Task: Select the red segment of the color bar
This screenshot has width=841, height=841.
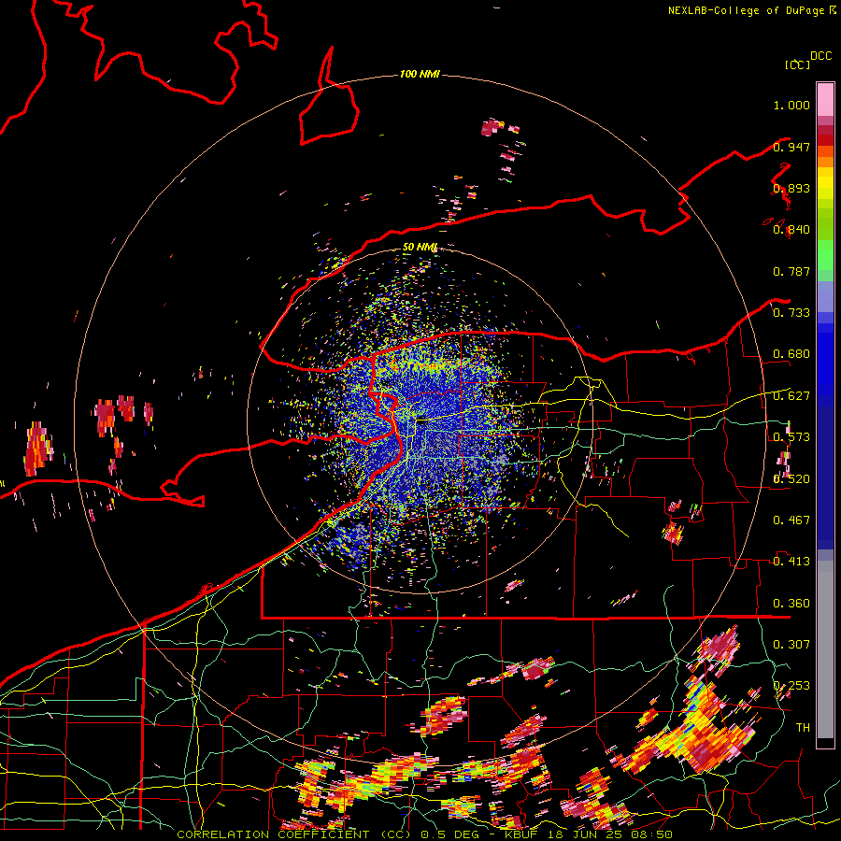Action: click(825, 140)
